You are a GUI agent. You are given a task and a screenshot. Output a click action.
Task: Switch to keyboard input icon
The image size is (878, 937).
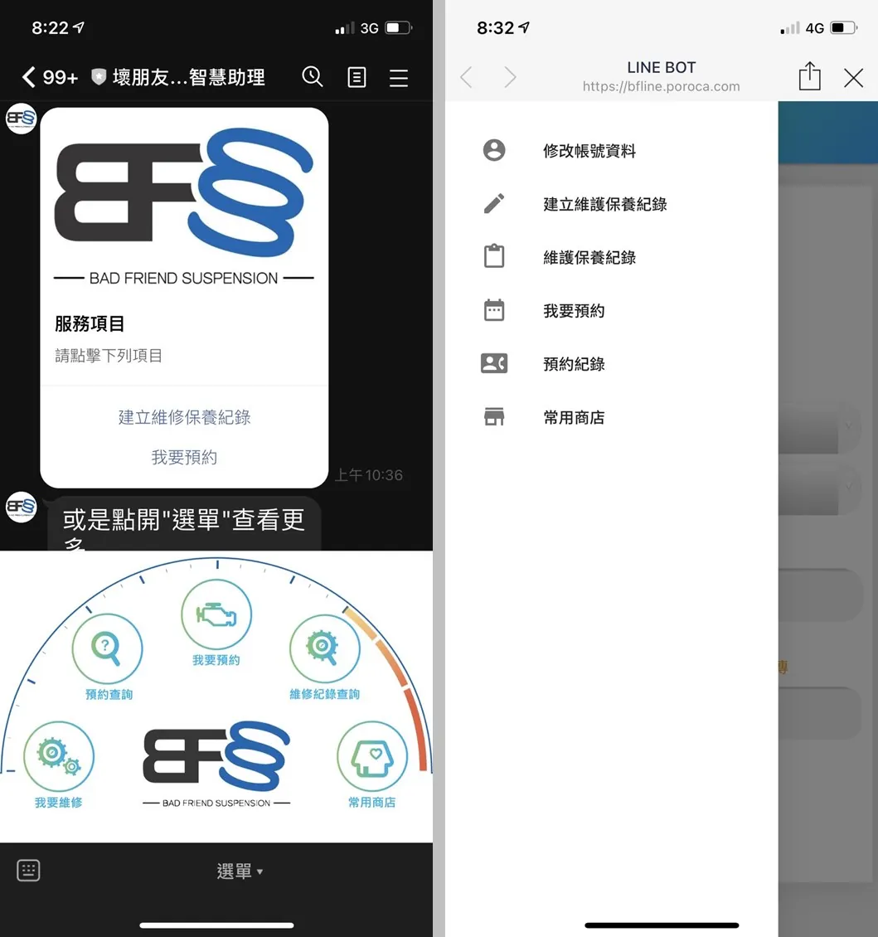(28, 871)
